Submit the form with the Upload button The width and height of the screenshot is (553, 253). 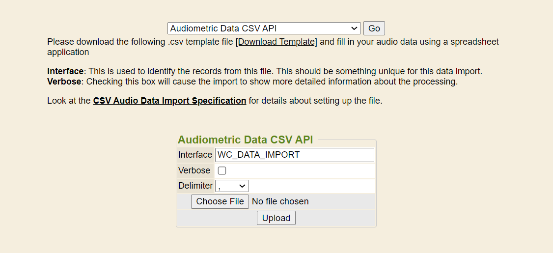point(276,218)
